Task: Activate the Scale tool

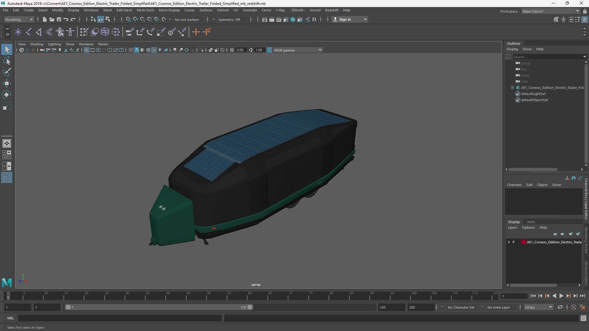Action: (x=7, y=106)
